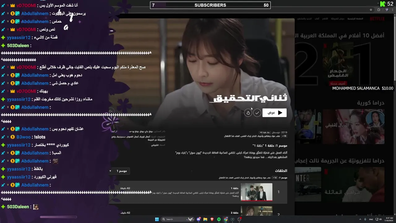Open the browser extensions puzzle icon
This screenshot has width=396, height=223.
pyautogui.click(x=379, y=10)
